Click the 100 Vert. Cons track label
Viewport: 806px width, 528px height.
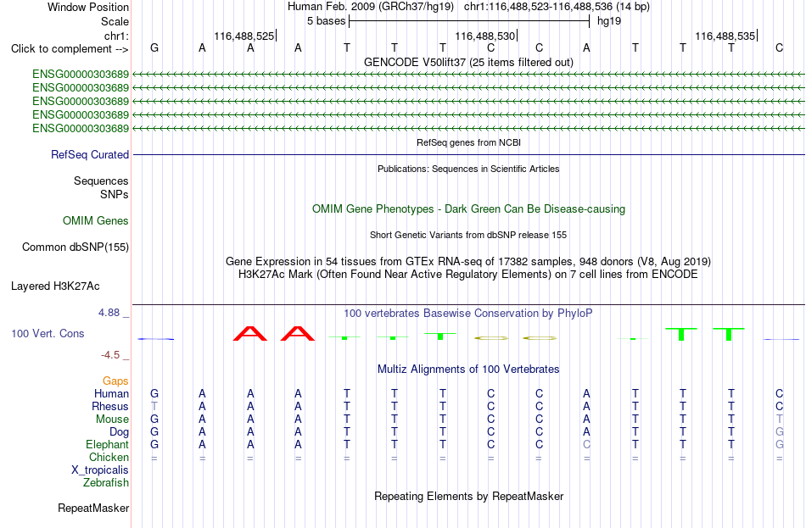pos(48,333)
